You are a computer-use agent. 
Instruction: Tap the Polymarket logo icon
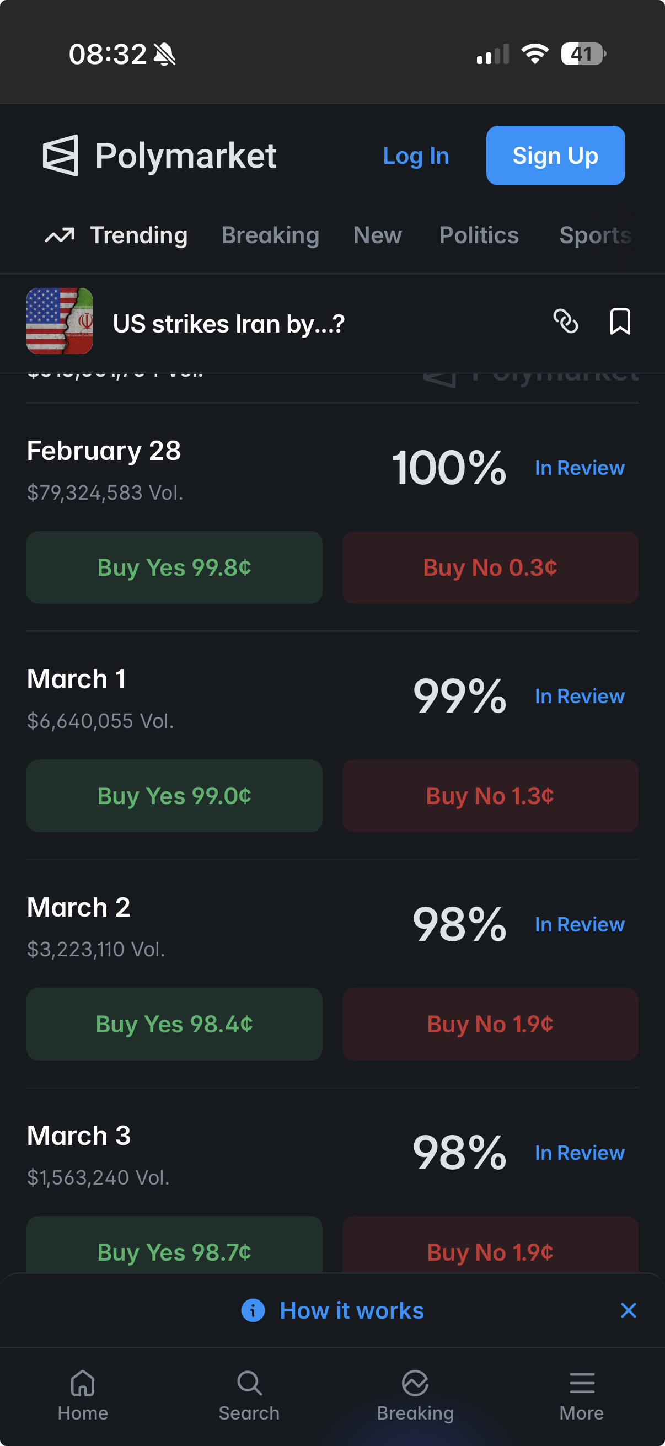pyautogui.click(x=61, y=156)
